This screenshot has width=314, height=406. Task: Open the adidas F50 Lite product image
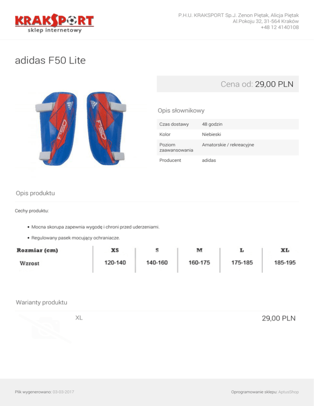pos(79,129)
